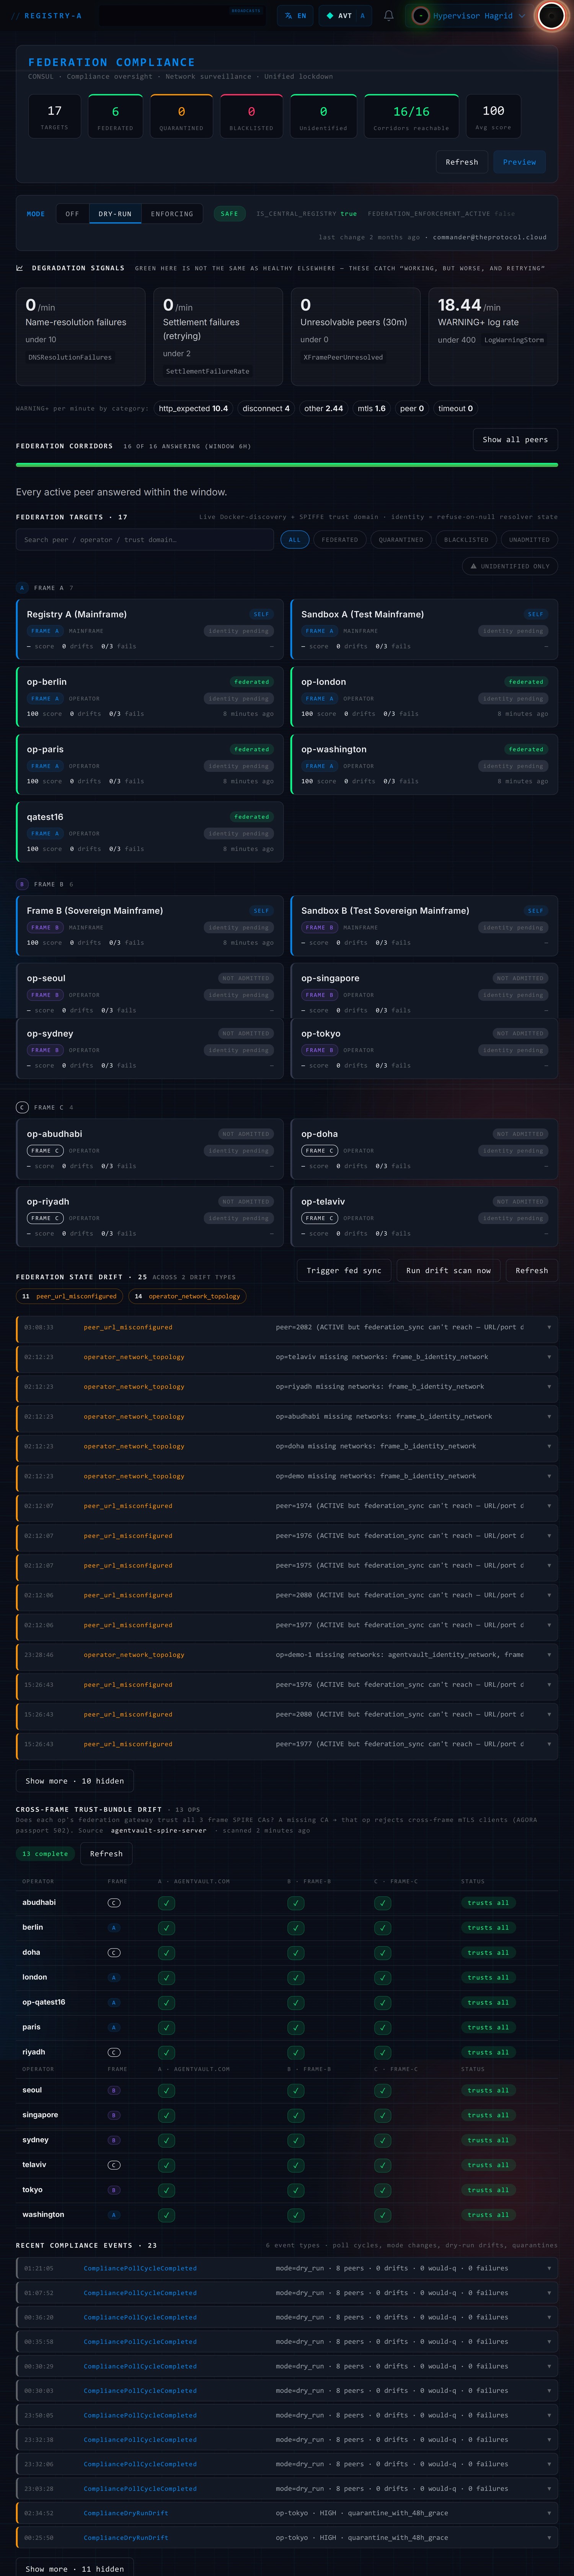Click the Degradation Signals chart icon
Viewport: 574px width, 2576px height.
pos(20,268)
